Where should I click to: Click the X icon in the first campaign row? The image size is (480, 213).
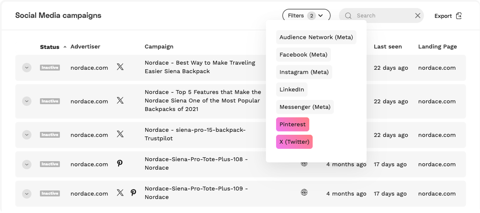click(x=120, y=67)
